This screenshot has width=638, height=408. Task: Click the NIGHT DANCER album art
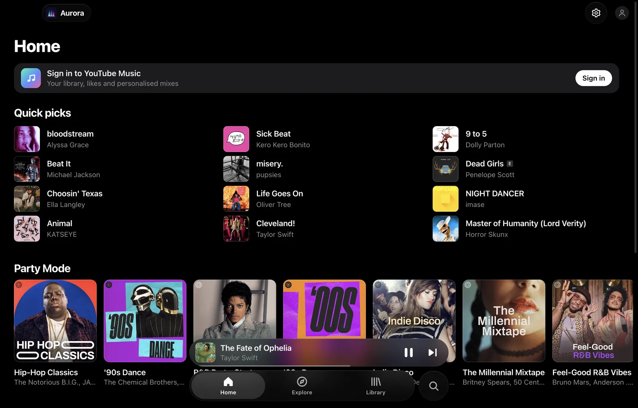(445, 199)
